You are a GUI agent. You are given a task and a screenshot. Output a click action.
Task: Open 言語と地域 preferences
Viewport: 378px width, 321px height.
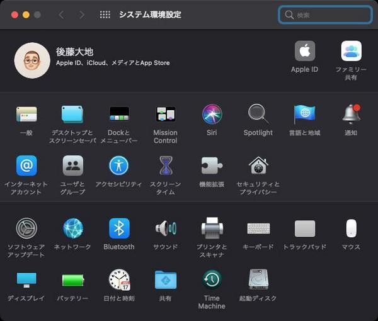pos(304,114)
